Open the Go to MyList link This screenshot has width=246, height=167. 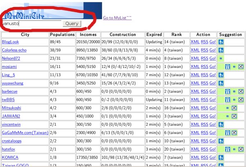pyautogui.click(x=117, y=18)
